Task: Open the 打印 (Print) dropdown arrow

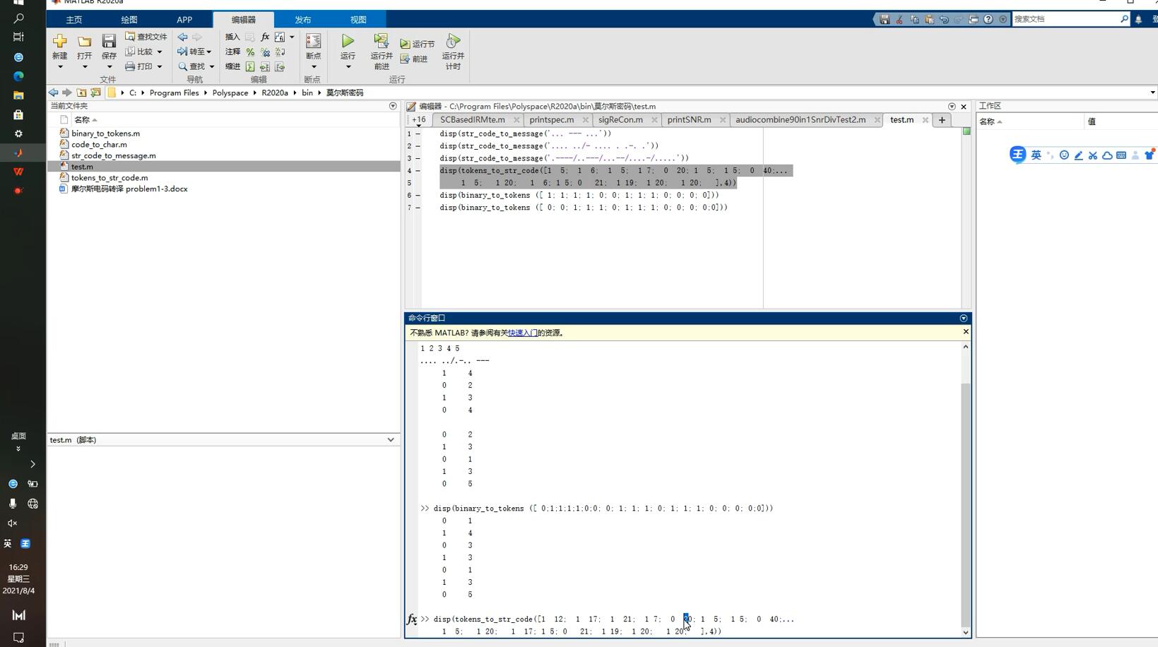Action: (x=160, y=67)
